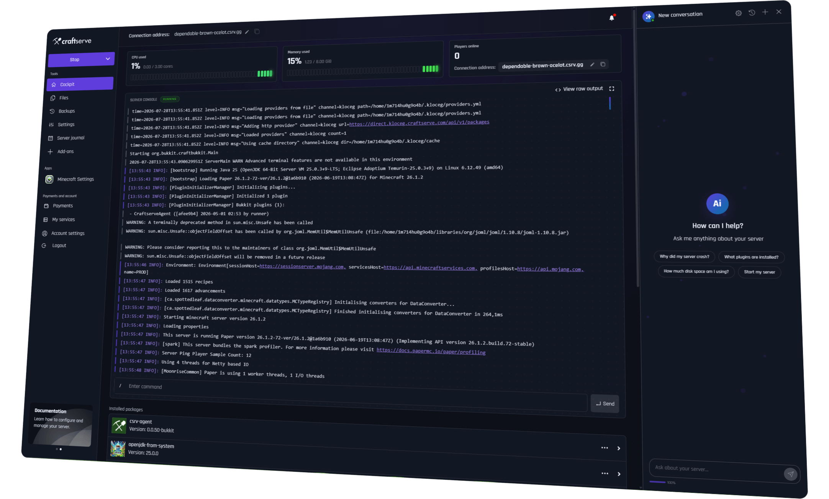The width and height of the screenshot is (829, 499).
Task: Ask 'Why did my server crash?'
Action: pyautogui.click(x=684, y=256)
